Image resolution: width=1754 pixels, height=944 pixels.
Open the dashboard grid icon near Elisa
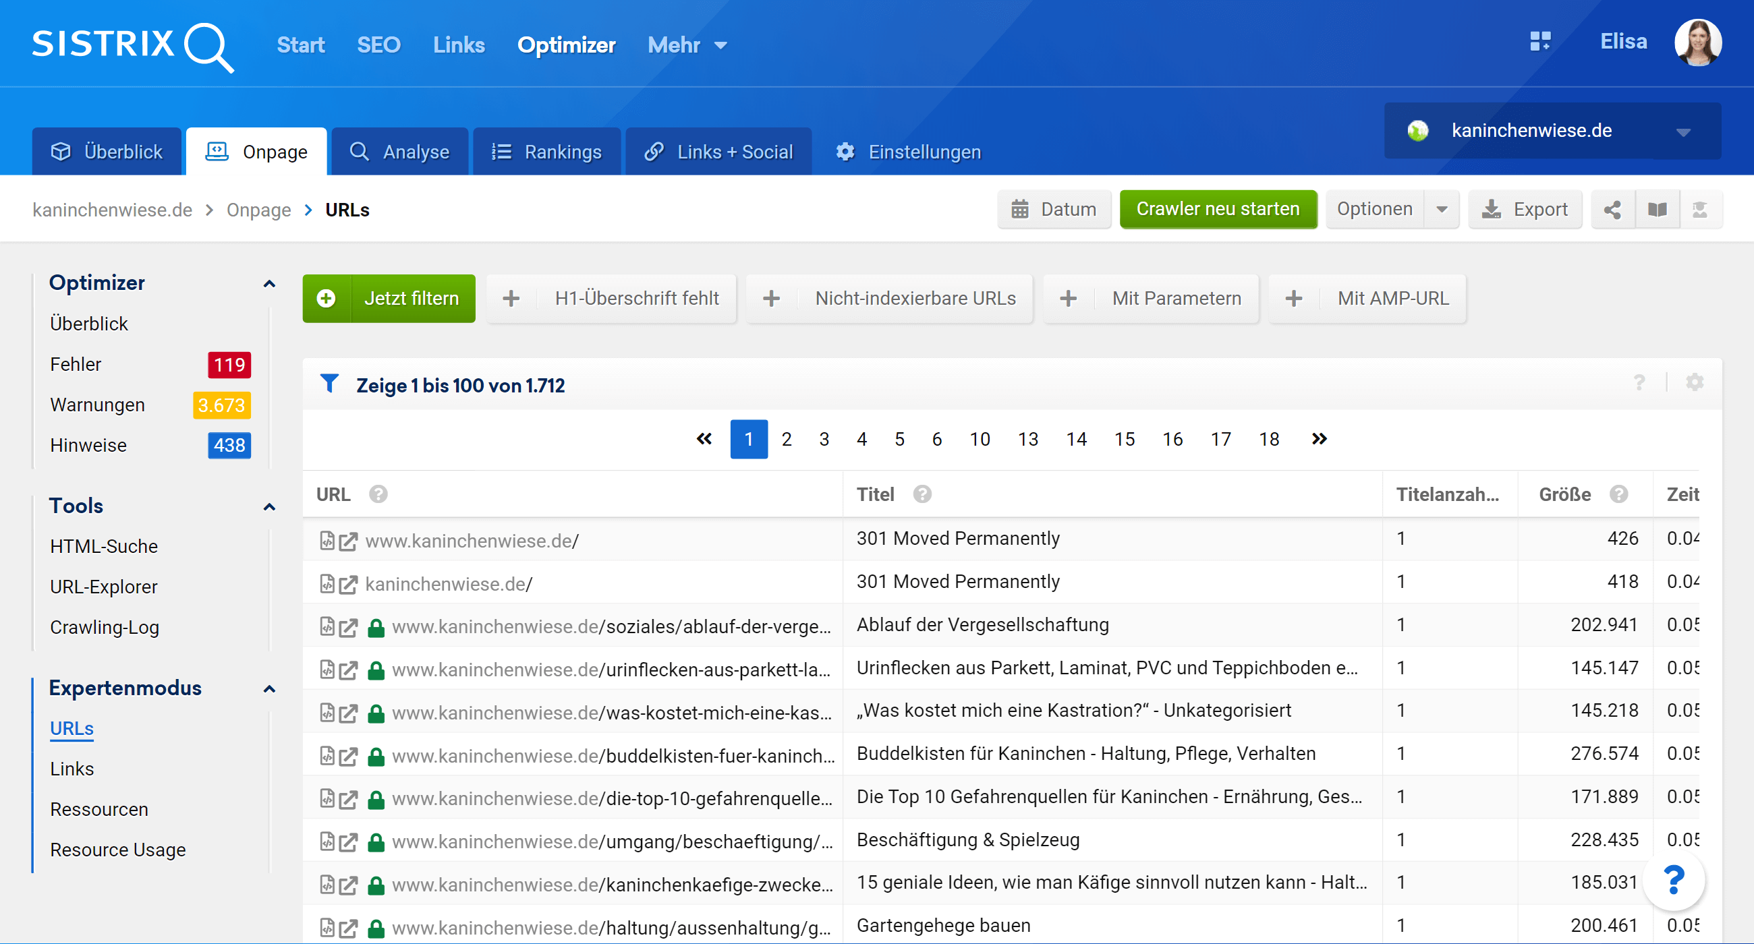coord(1539,42)
